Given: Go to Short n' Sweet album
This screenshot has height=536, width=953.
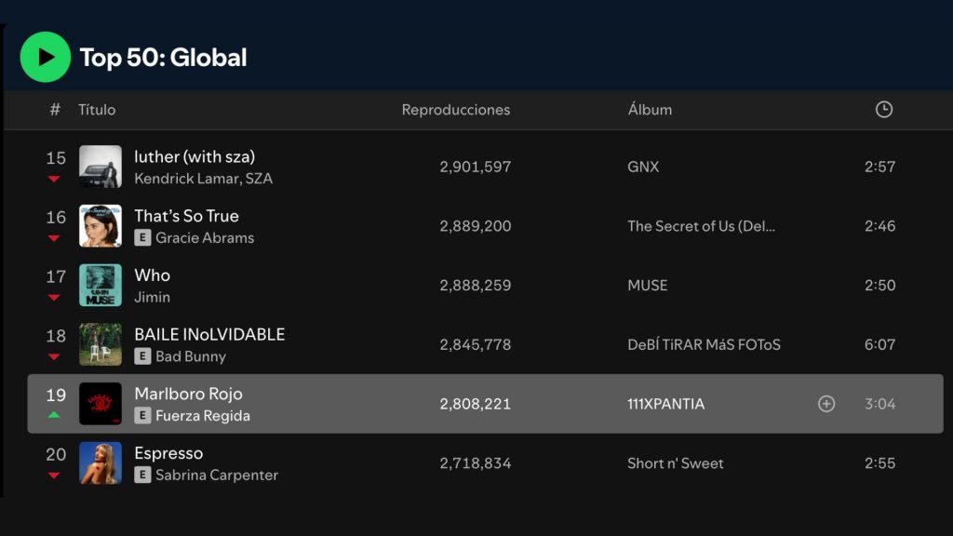Looking at the screenshot, I should pos(675,463).
